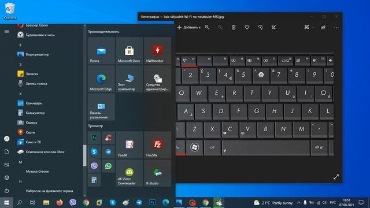Switch the input language 'РУС' in the tray
This screenshot has height=208, width=370.
[x=333, y=203]
